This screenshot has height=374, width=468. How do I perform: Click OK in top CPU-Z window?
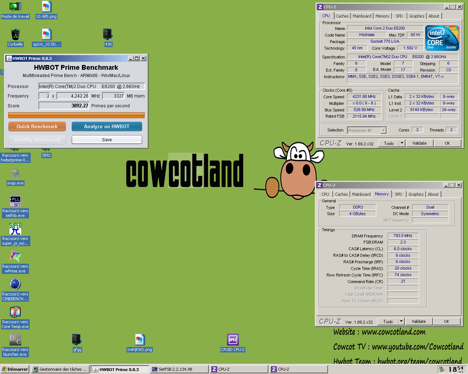tap(447, 143)
